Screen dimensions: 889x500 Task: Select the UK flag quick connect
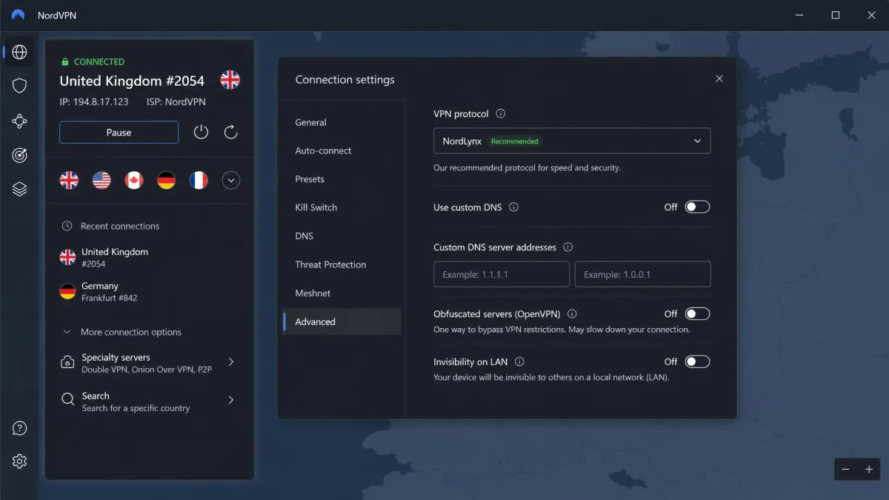[x=69, y=180]
